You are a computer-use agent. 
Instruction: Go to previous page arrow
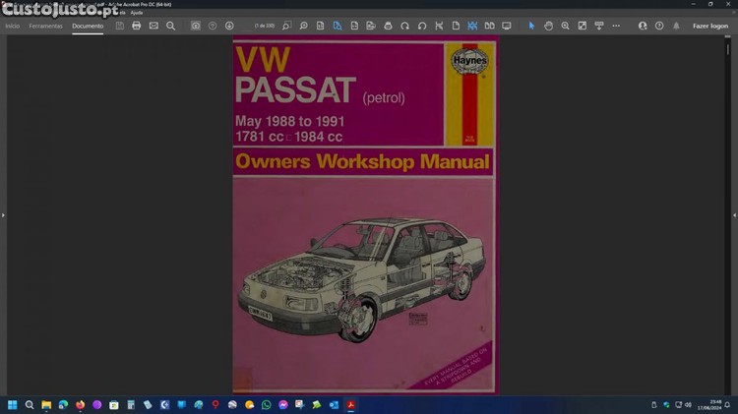coord(213,26)
